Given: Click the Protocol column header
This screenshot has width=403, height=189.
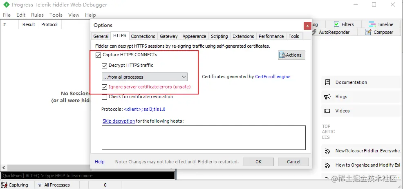Looking at the screenshot, I should tap(49, 24).
